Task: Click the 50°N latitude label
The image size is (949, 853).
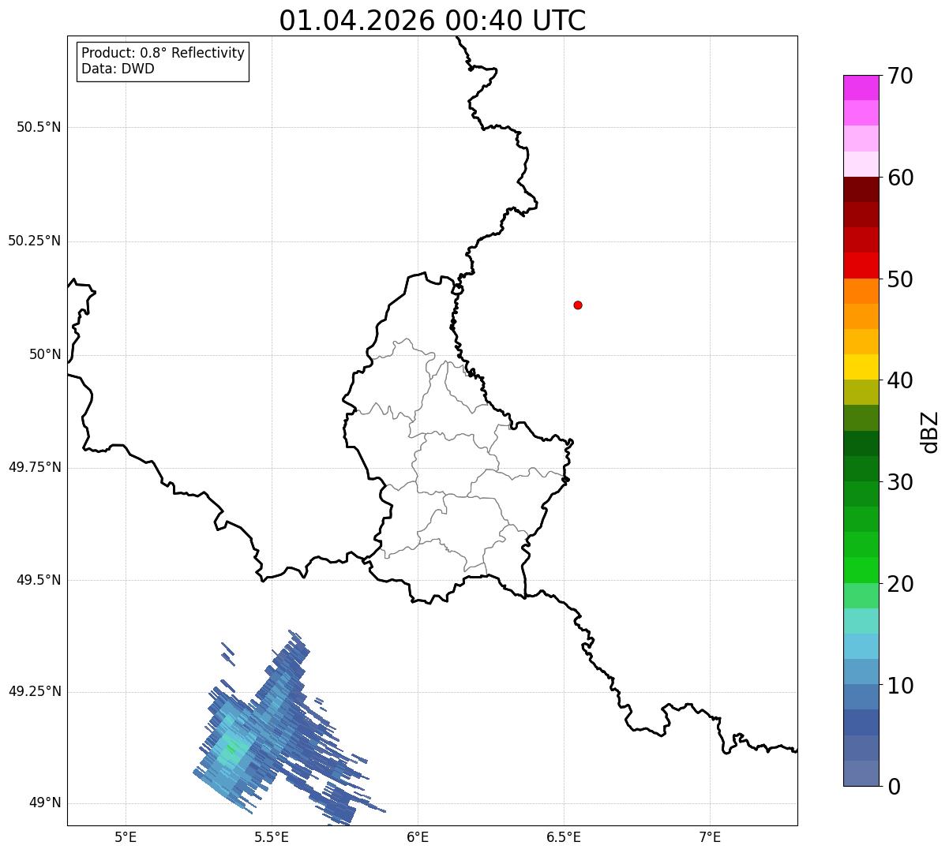Action: (45, 354)
